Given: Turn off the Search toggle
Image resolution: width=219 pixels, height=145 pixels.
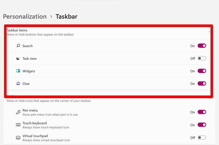Looking at the screenshot, I should 202,46.
